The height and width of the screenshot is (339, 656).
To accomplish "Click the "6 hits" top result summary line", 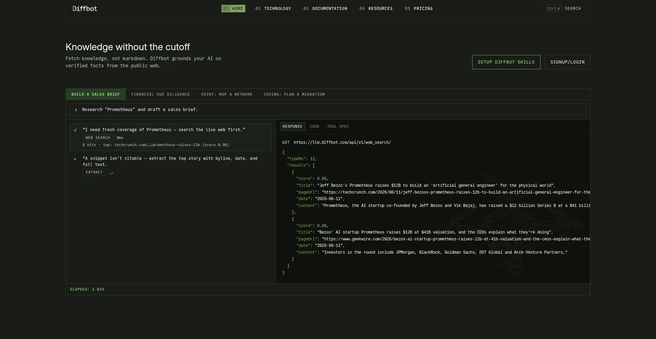I will (156, 145).
